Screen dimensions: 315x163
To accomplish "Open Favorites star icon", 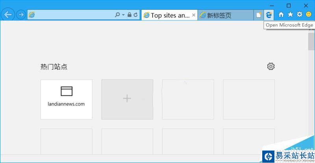I will point(290,15).
